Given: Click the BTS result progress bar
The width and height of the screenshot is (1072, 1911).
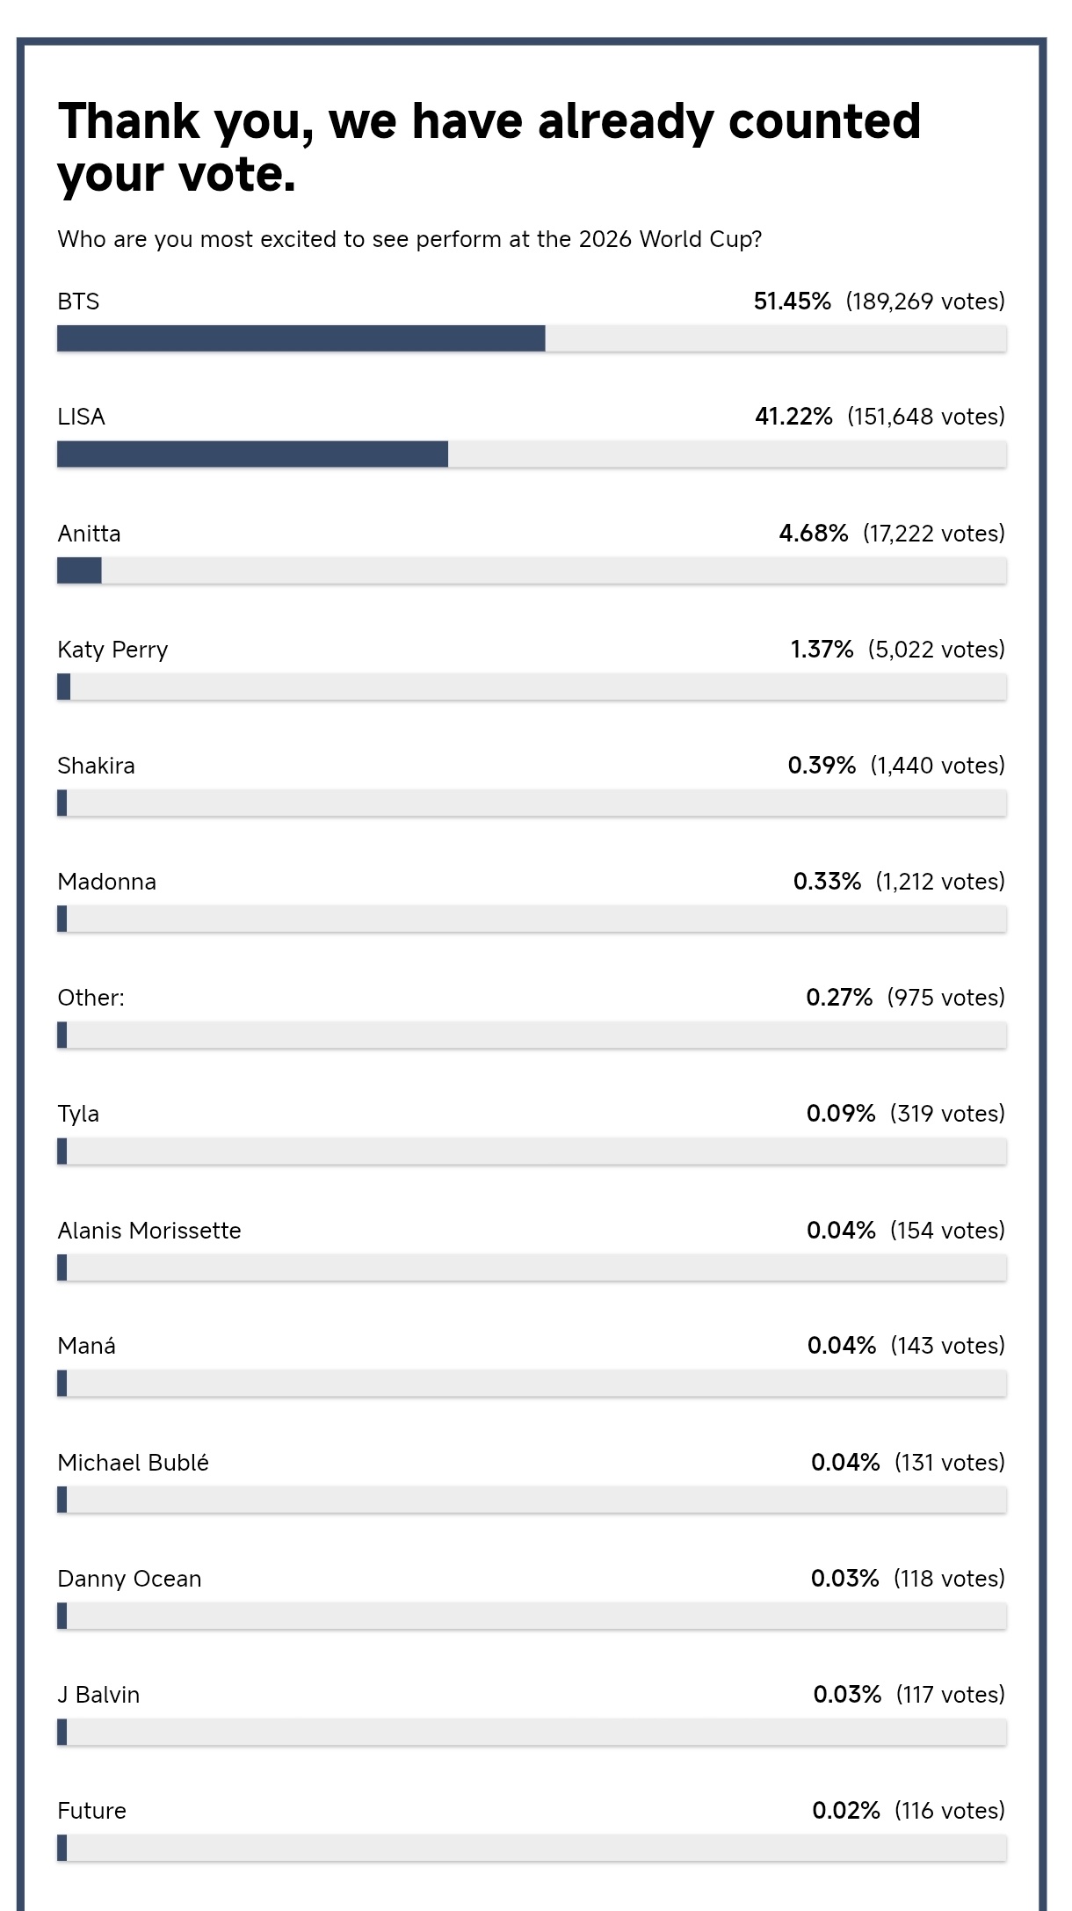Looking at the screenshot, I should (532, 338).
